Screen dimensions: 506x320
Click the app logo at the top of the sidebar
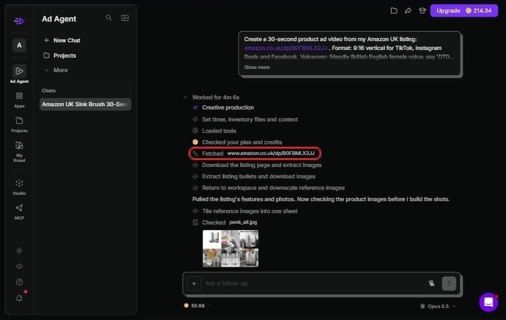coord(20,22)
